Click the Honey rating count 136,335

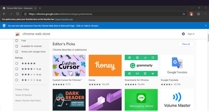pyautogui.click(x=105, y=84)
